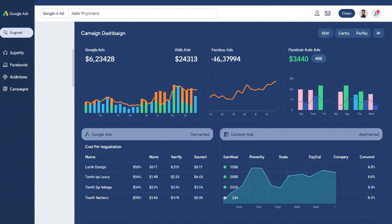
Task: Expand the Applivertod option in Facebook panel
Action: (369, 134)
